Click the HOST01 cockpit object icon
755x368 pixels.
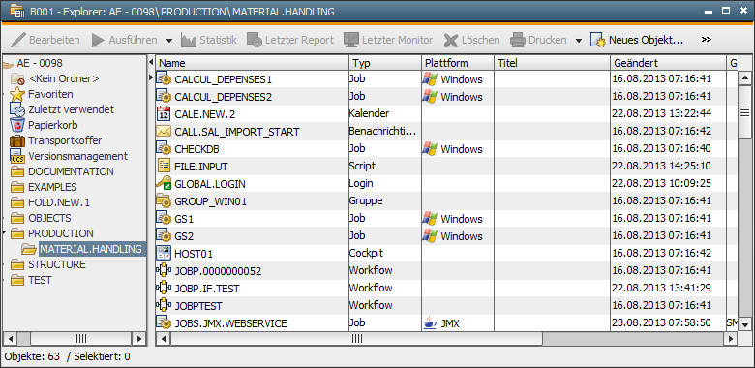[x=164, y=253]
